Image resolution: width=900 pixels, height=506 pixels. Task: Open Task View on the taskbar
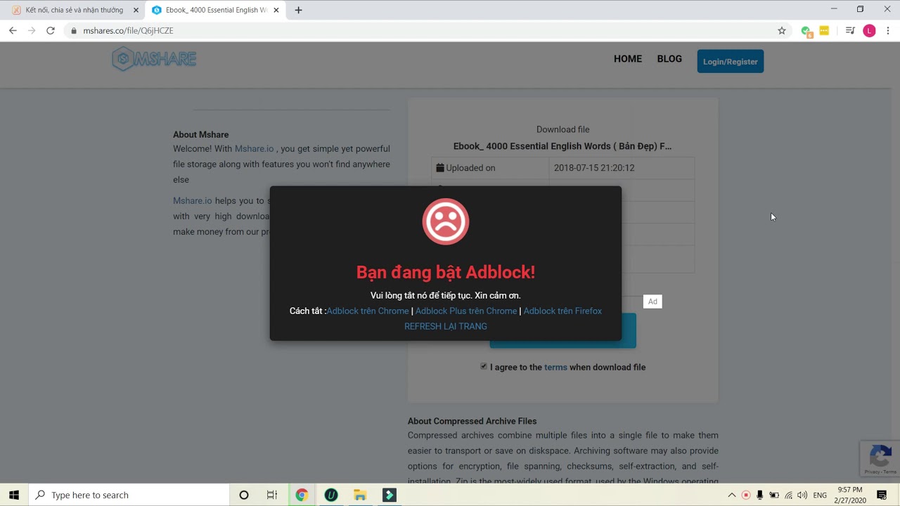[x=272, y=495]
